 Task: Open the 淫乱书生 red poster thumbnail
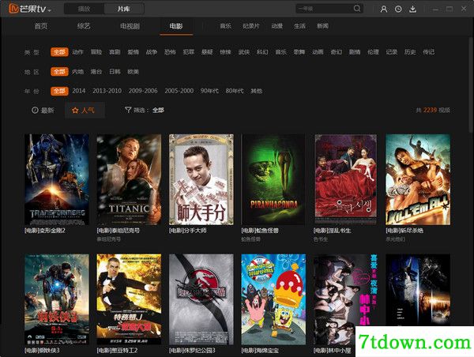(x=346, y=179)
